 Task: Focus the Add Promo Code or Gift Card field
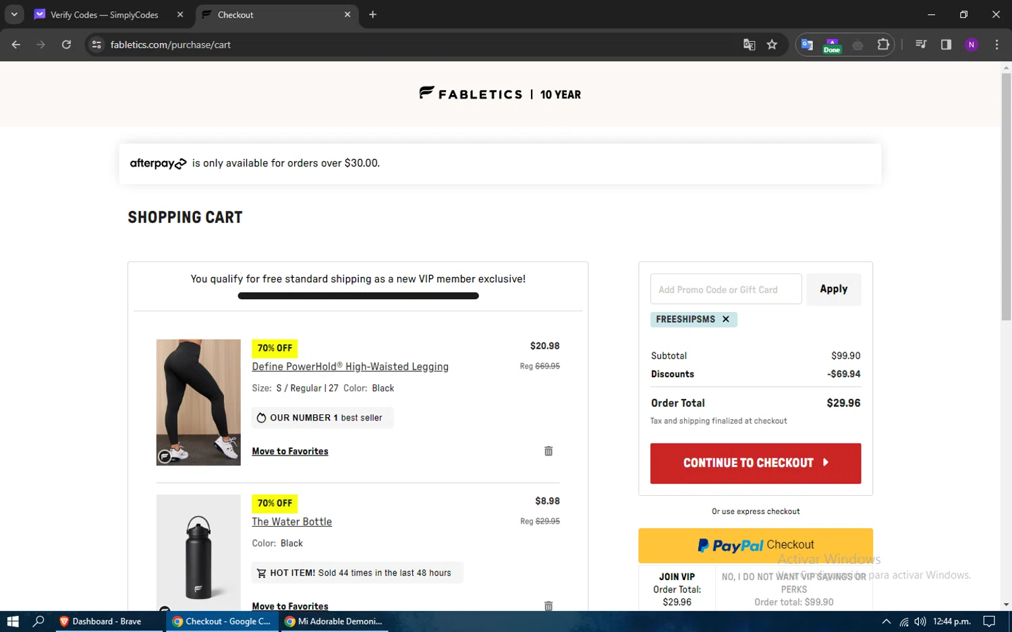pos(726,289)
